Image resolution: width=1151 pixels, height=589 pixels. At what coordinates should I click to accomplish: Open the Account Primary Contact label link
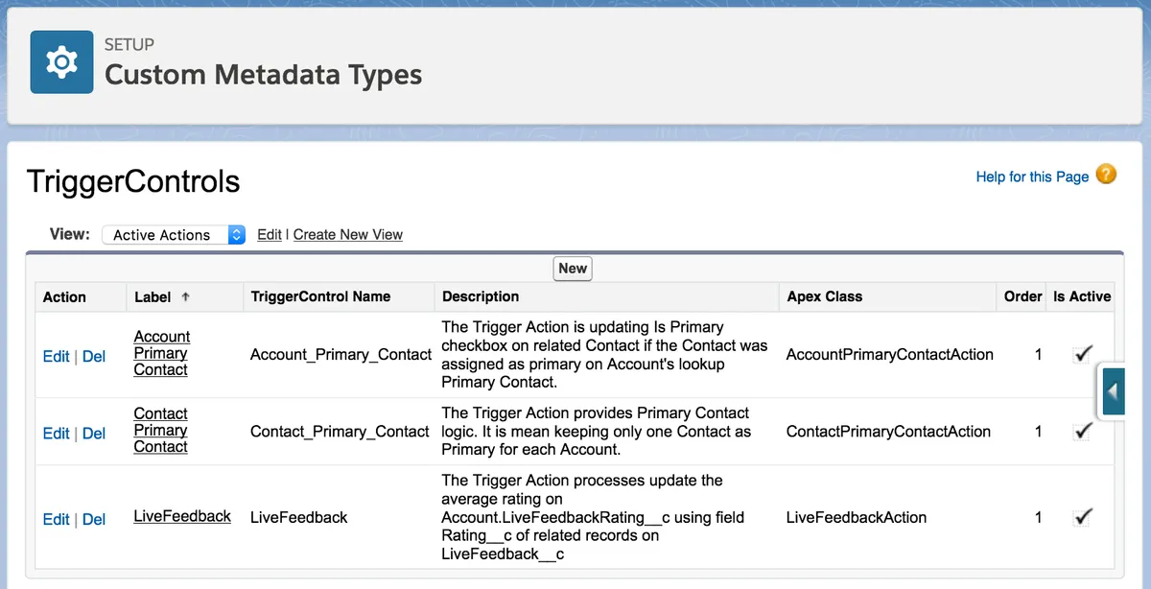(162, 353)
